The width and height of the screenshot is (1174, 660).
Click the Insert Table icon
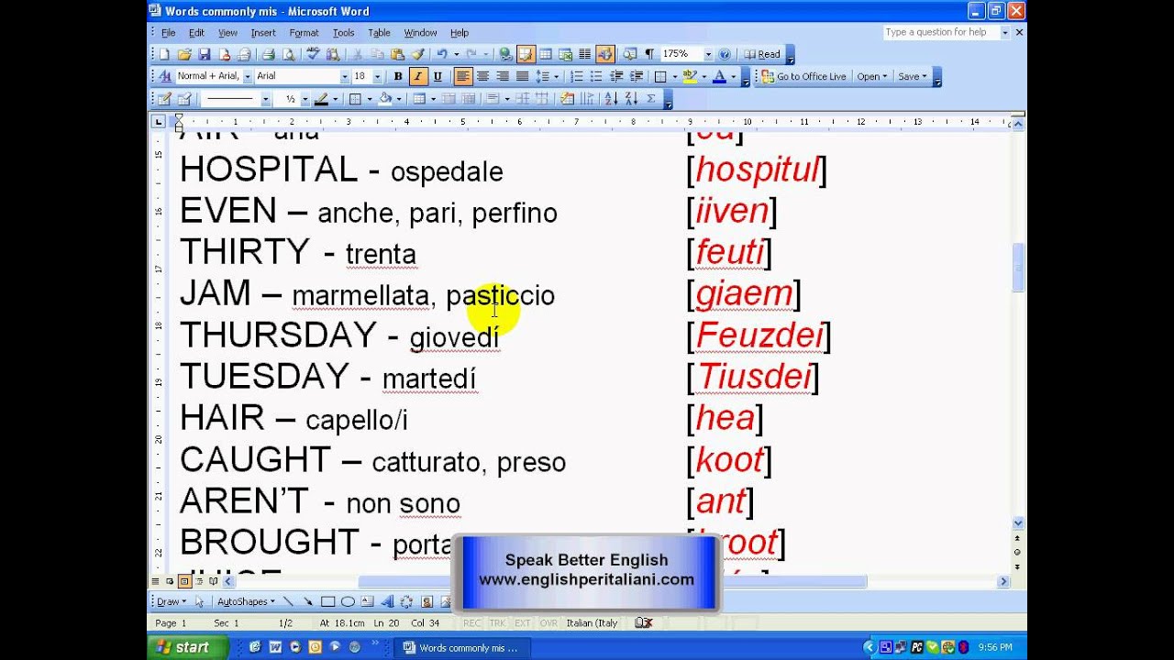point(546,54)
